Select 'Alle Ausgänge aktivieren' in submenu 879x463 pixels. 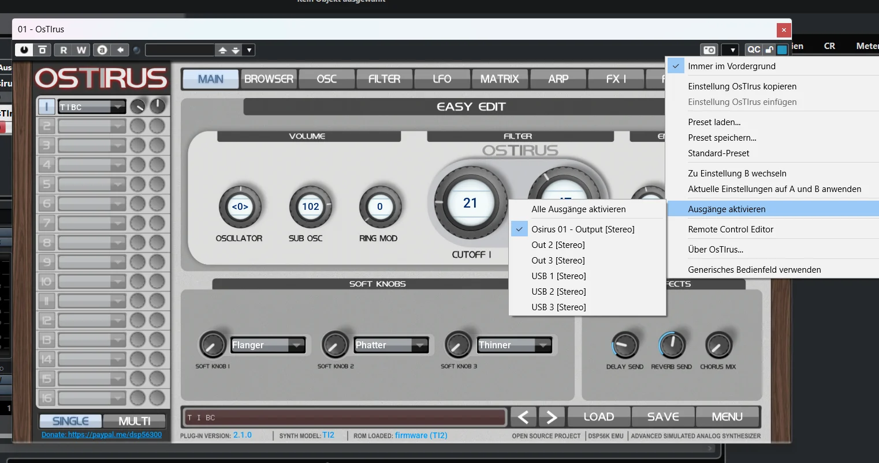coord(587,209)
